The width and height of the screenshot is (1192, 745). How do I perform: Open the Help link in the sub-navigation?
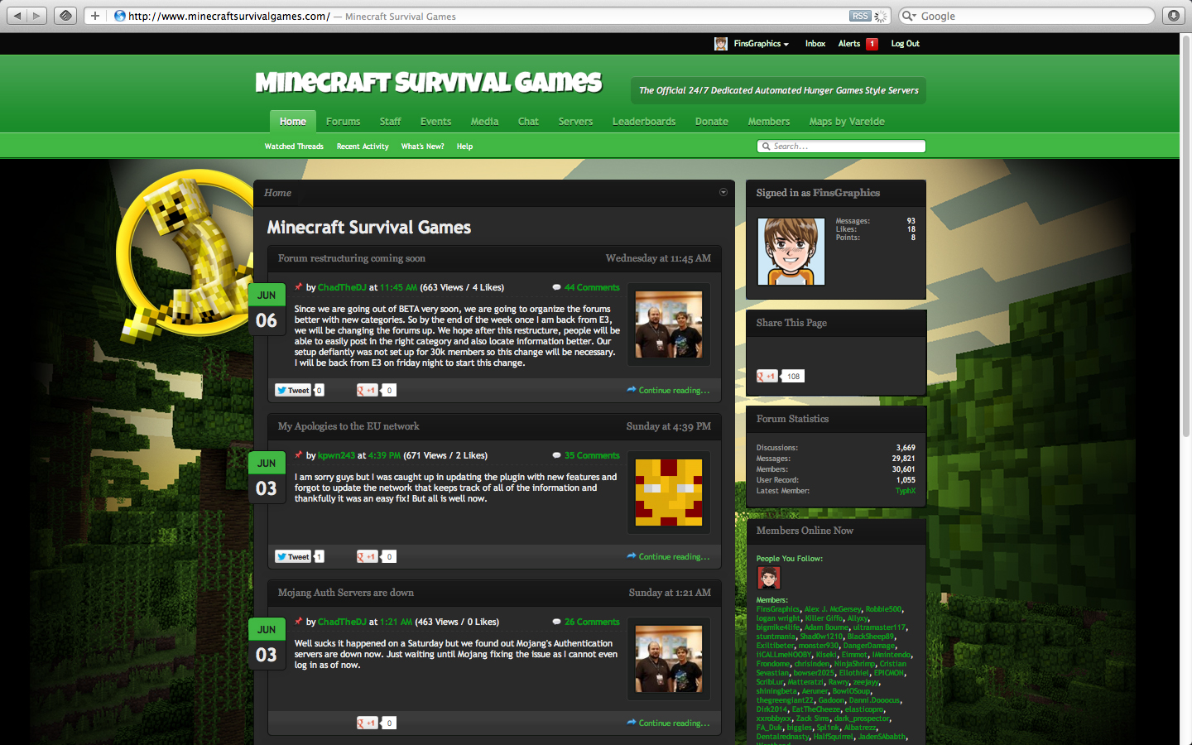click(464, 147)
